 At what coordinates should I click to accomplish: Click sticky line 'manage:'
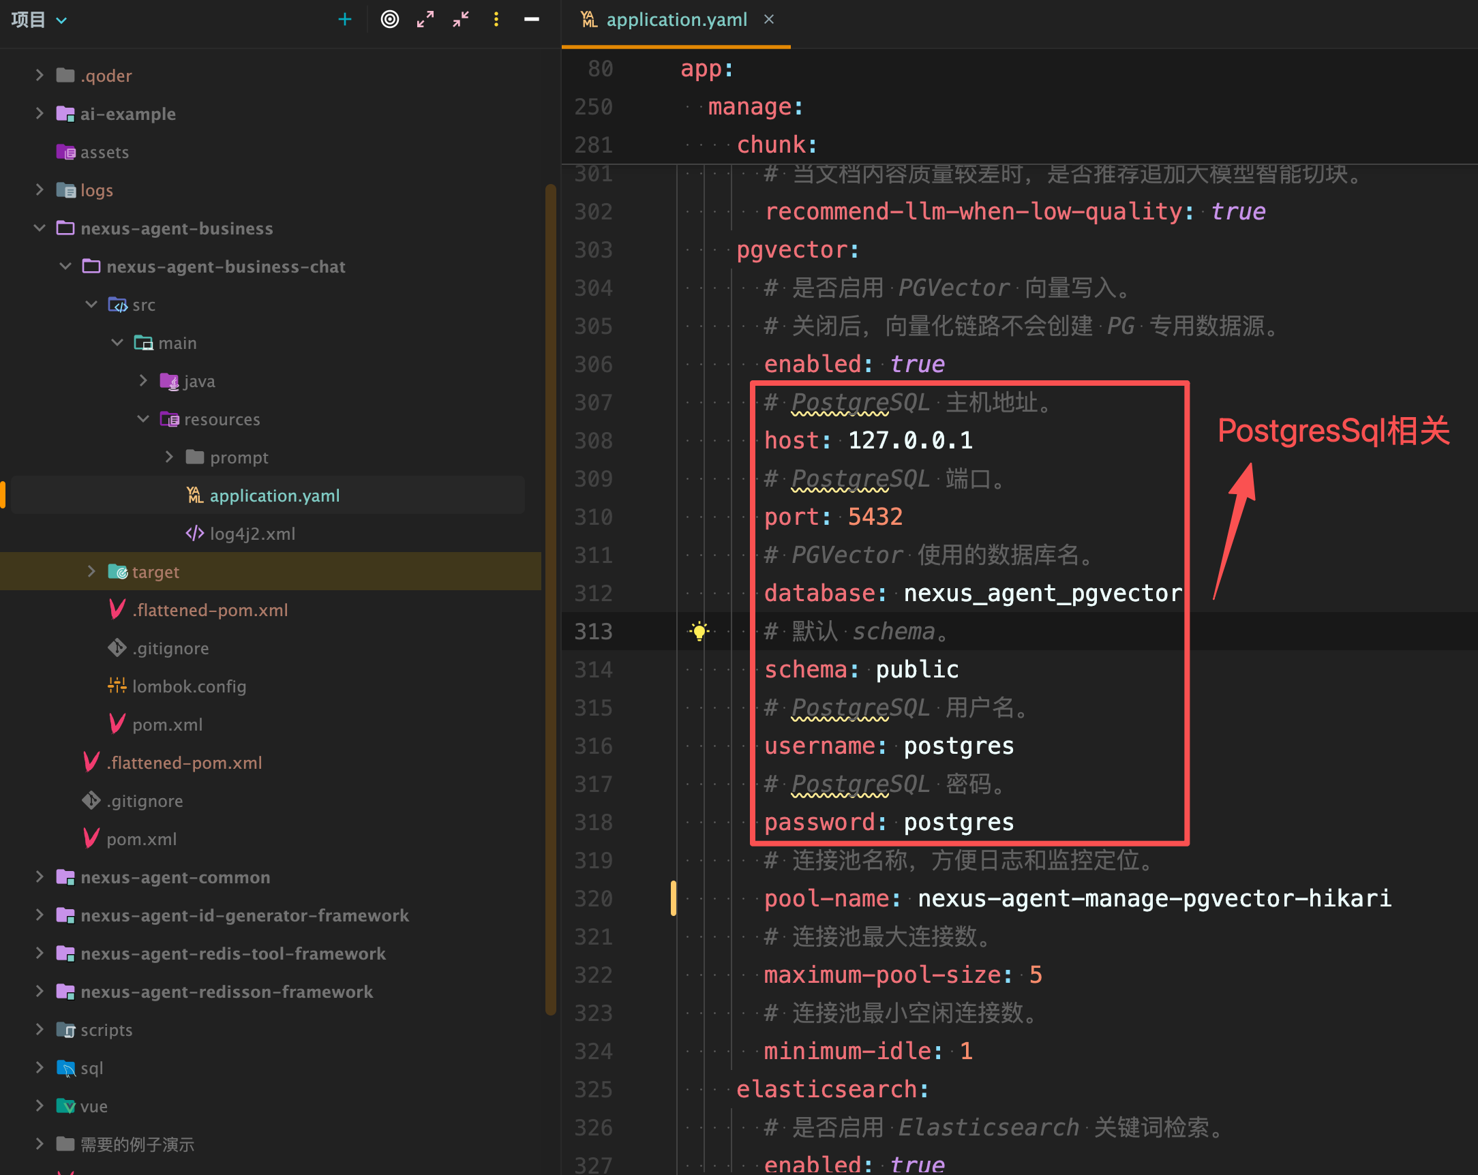coord(755,106)
